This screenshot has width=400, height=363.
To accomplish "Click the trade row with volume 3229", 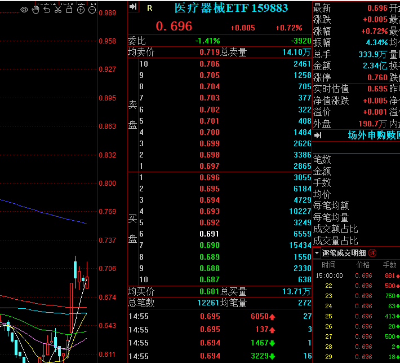I will (x=220, y=356).
